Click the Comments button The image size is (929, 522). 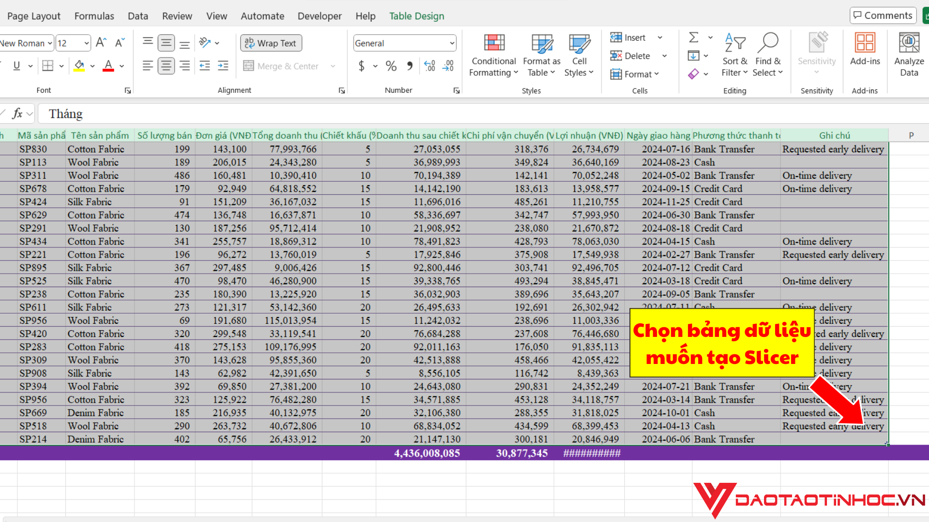(882, 15)
